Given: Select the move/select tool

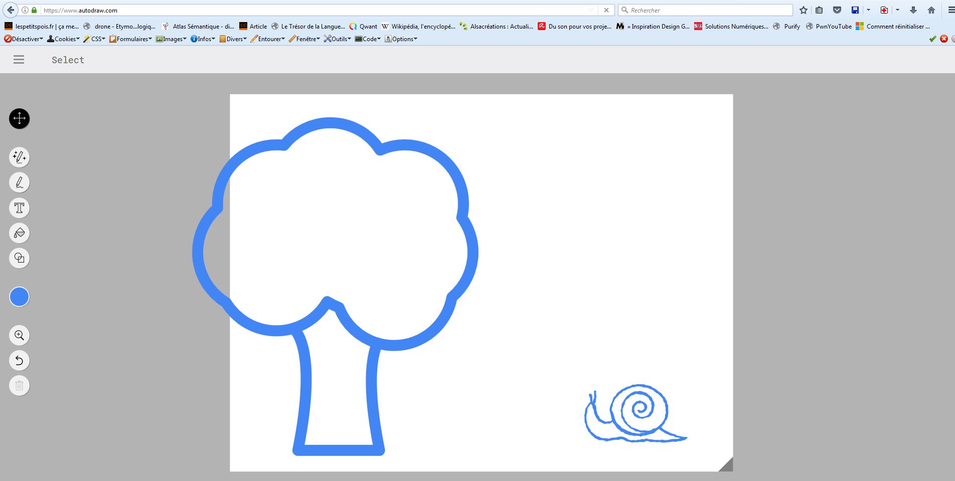Looking at the screenshot, I should click(19, 119).
